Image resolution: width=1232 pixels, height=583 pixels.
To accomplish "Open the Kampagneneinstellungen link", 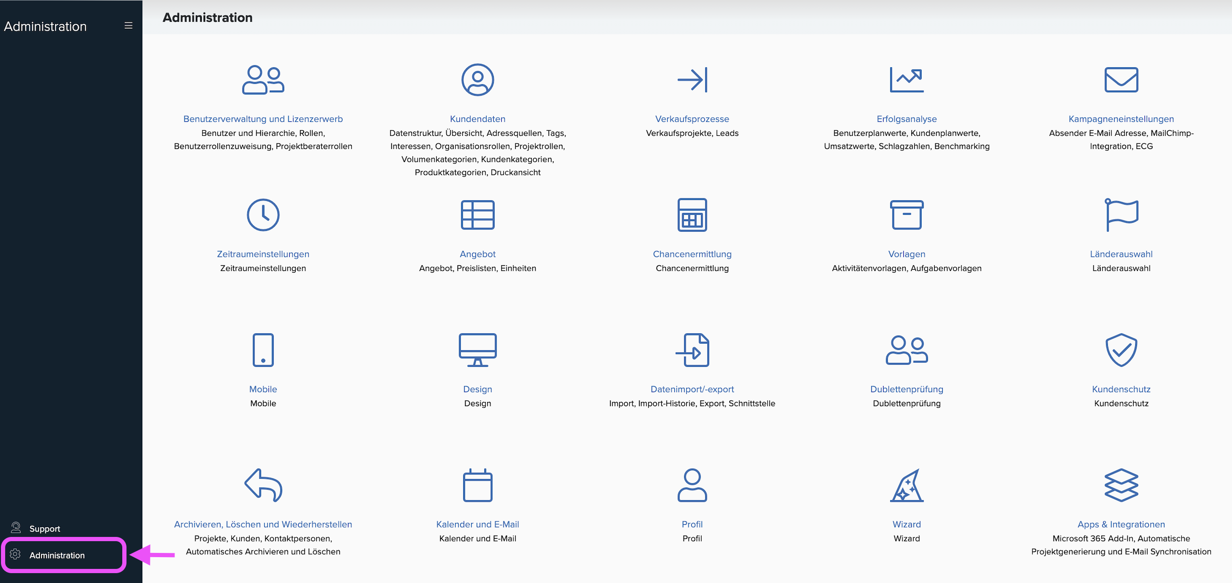I will coord(1121,119).
